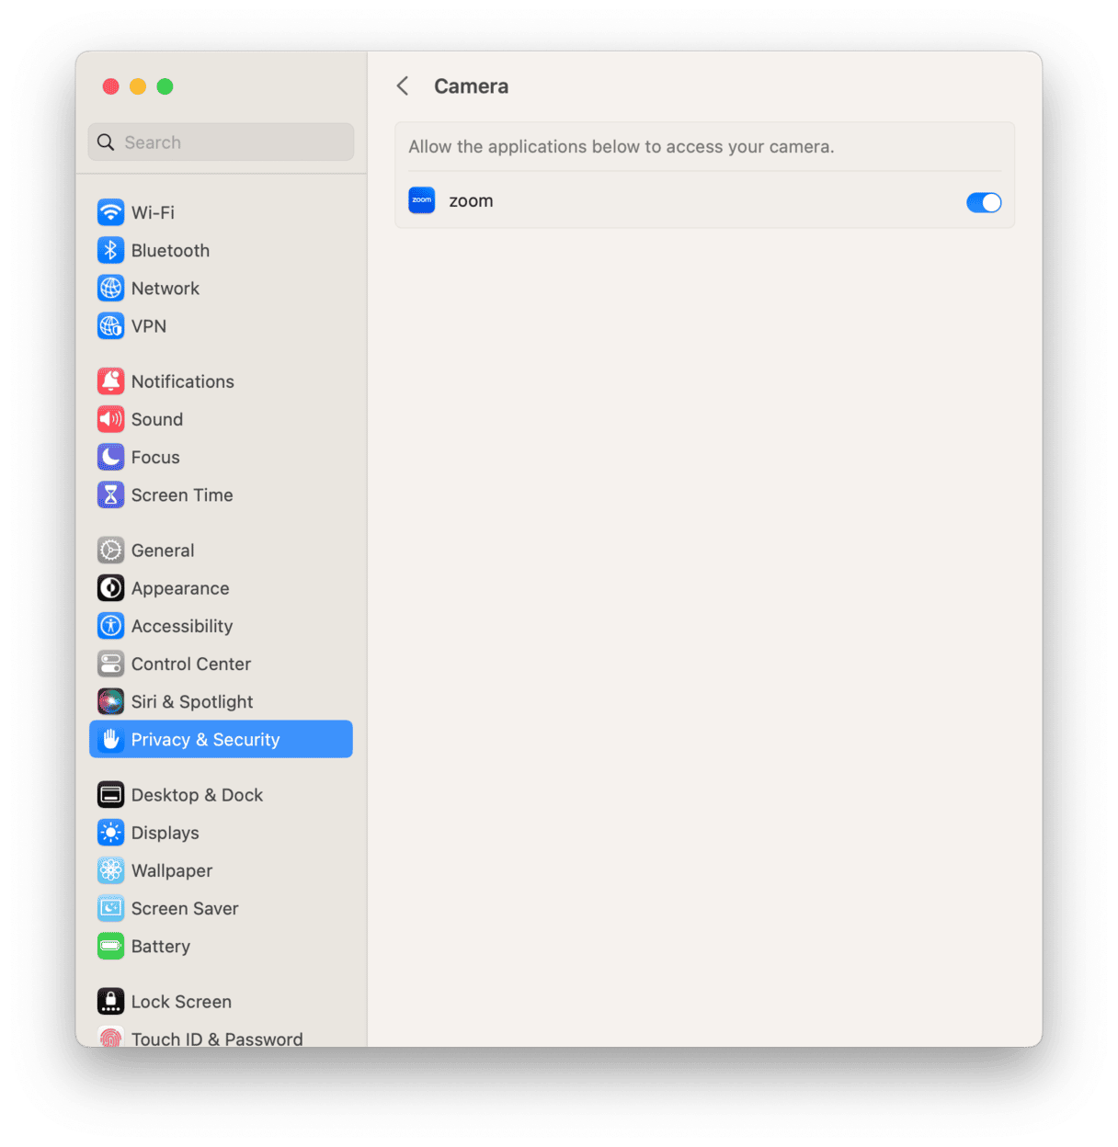Select General label in sidebar

click(163, 550)
